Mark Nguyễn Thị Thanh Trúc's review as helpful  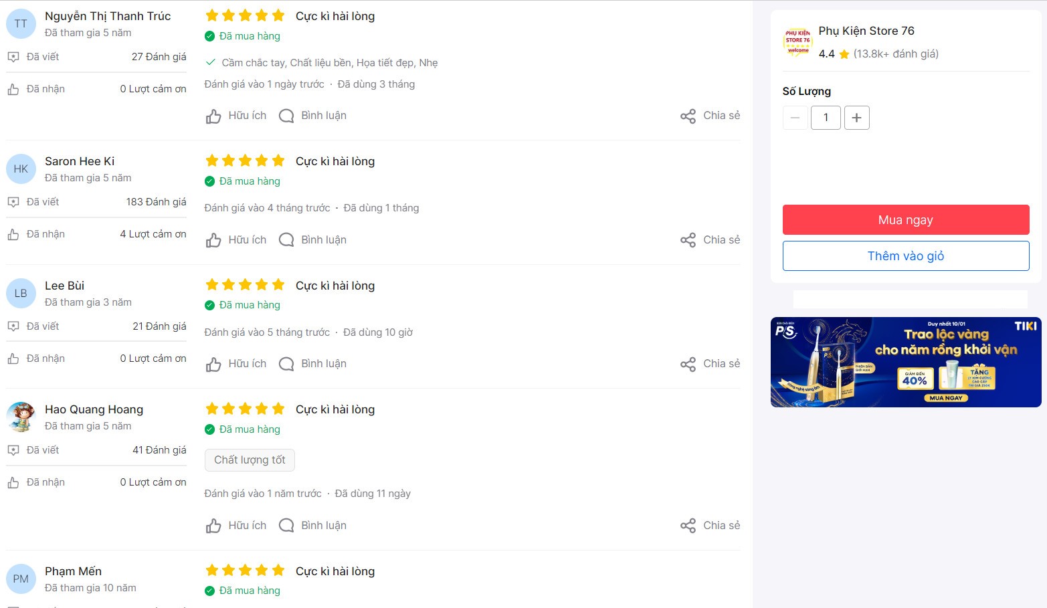pos(236,116)
